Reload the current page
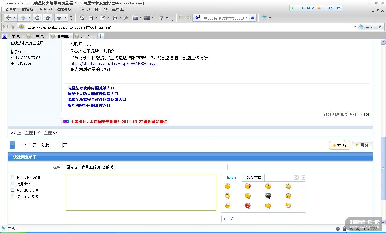Image resolution: width=386 pixels, height=233 pixels. pos(37,18)
